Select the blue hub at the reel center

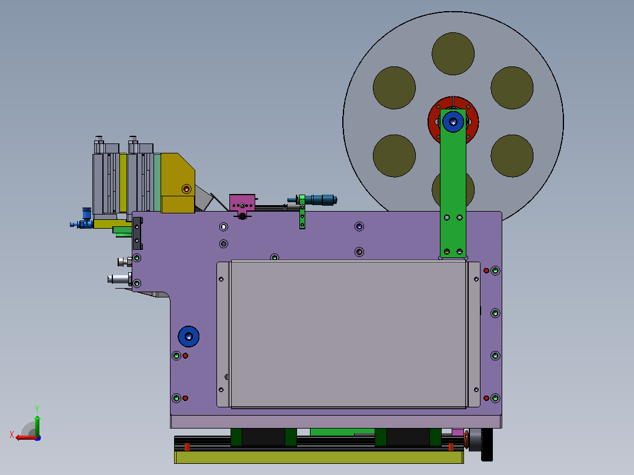[x=453, y=121]
